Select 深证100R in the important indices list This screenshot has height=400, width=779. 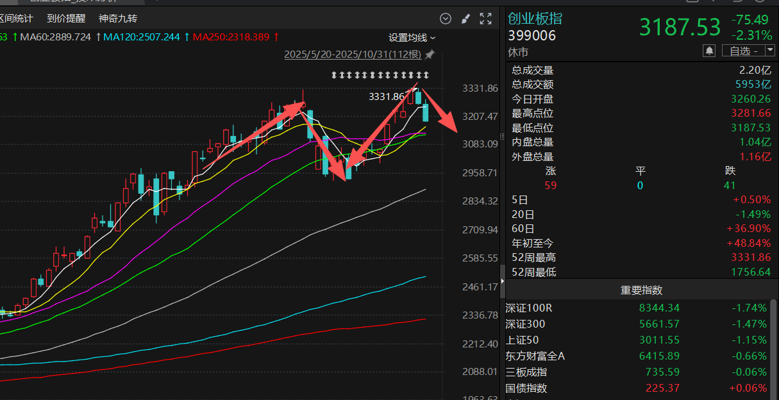[529, 308]
